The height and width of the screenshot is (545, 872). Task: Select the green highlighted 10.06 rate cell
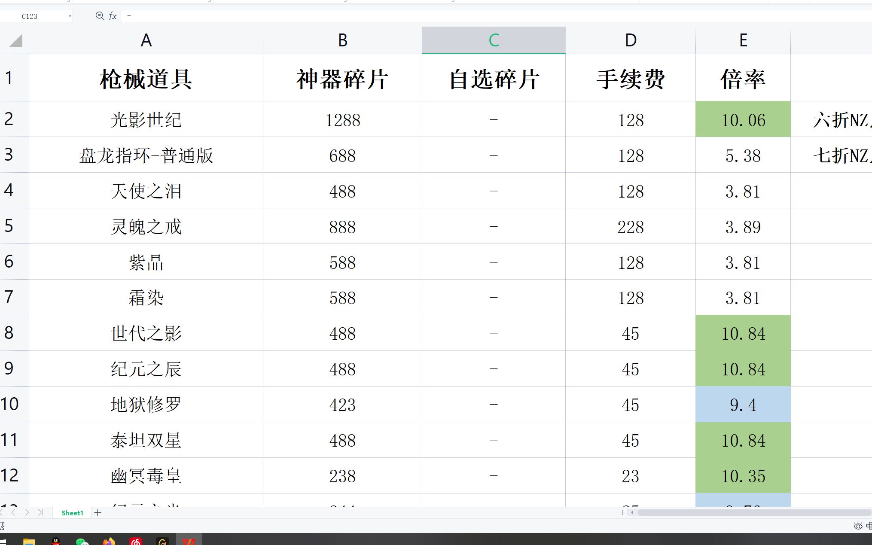point(743,120)
